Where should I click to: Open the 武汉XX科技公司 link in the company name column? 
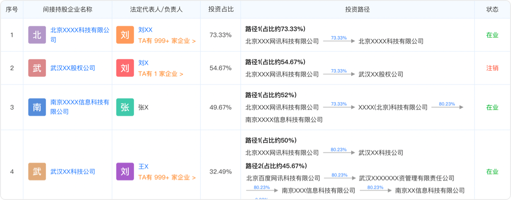coord(73,172)
